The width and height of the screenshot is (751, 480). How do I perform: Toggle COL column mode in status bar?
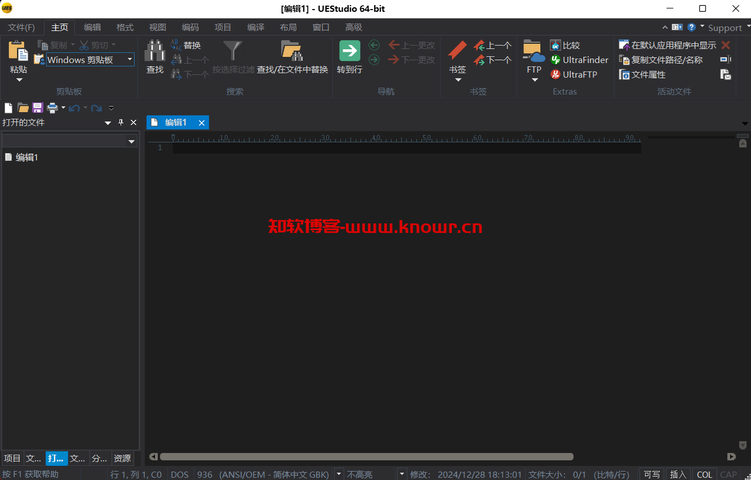[704, 474]
